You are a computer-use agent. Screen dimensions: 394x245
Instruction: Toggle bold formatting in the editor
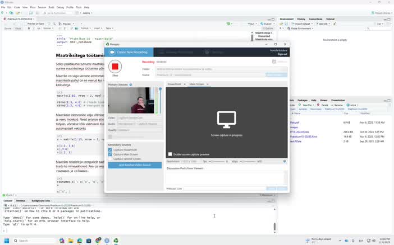29,29
